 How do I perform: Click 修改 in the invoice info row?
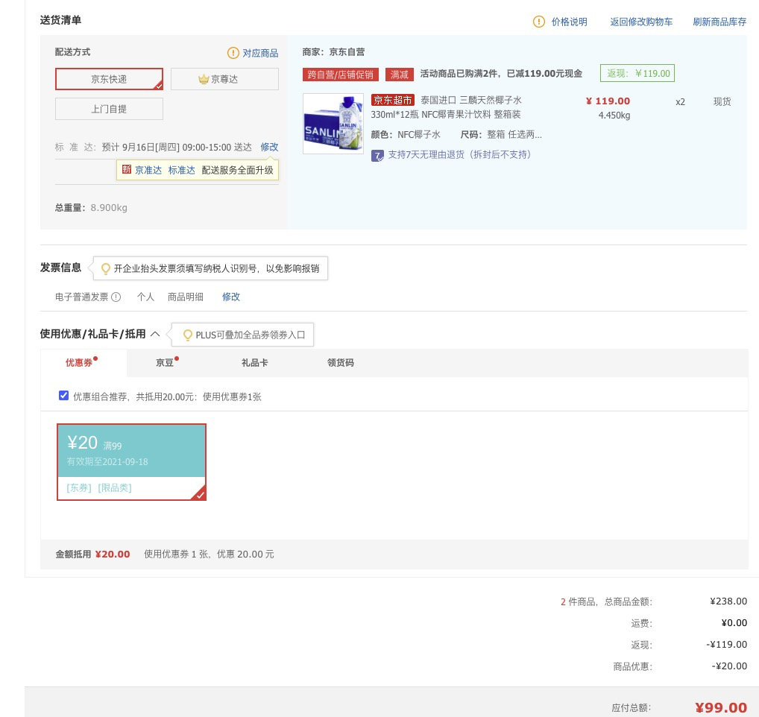coord(231,297)
